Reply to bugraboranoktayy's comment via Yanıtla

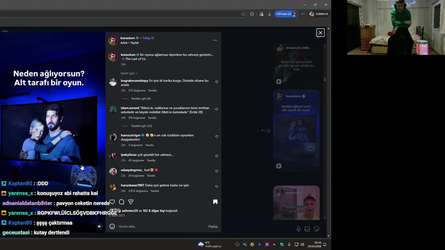point(152,91)
